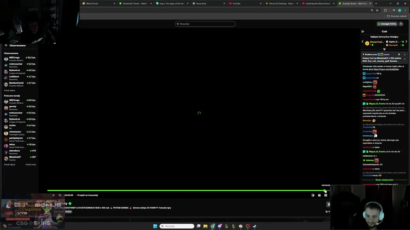Expand the pinned chat message chevron
This screenshot has width=410, height=230.
pyautogui.click(x=405, y=59)
